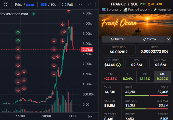173x120 pixels.
Task: Click the LIQUIDITY $144K box
Action: [x=112, y=63]
